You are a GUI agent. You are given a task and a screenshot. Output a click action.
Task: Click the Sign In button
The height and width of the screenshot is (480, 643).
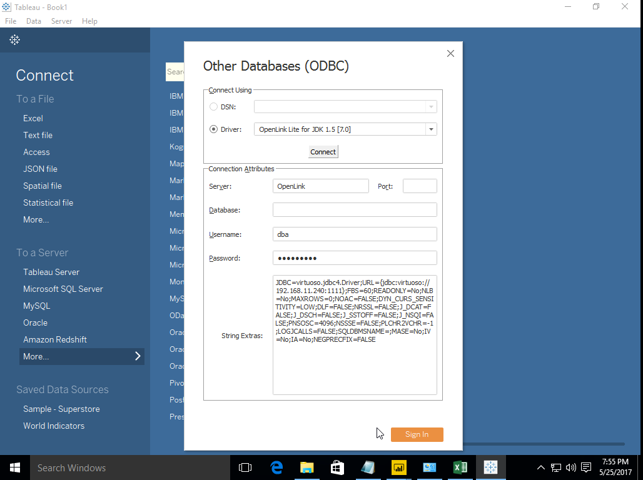[x=417, y=434]
